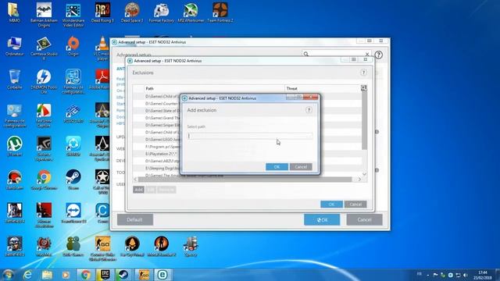Select the E:\Sleeping Dogs exclusion row

pos(162,169)
